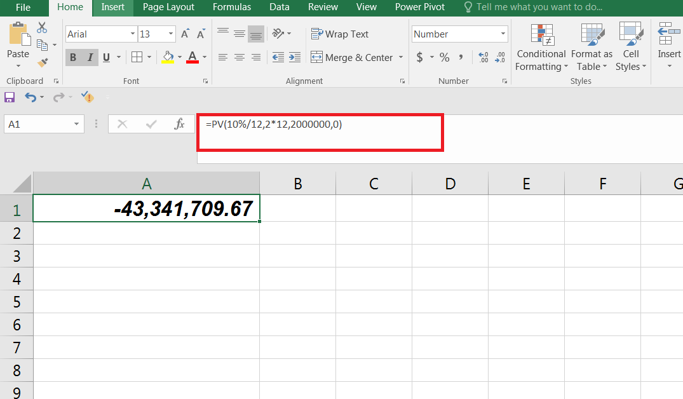Click the Insert Function fx icon
683x399 pixels.
coord(179,124)
